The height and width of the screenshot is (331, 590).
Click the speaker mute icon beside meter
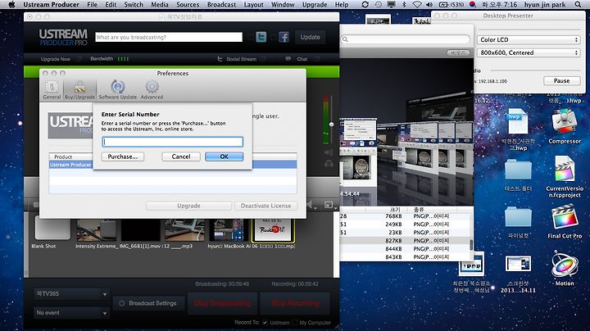click(329, 152)
